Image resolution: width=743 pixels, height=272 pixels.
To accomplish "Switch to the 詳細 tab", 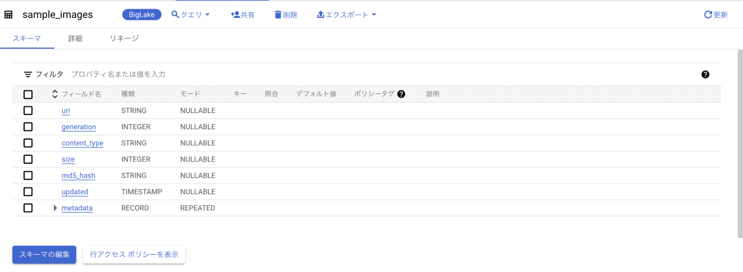I will (x=75, y=38).
